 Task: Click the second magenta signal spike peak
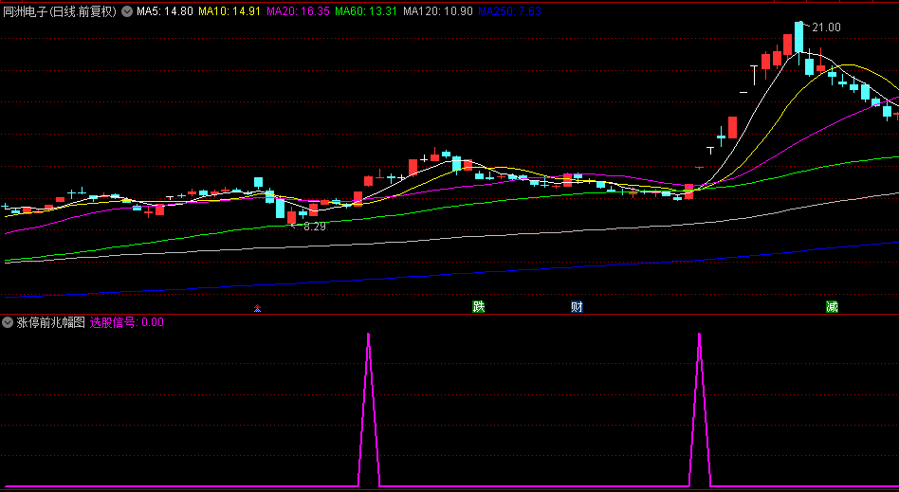[700, 336]
